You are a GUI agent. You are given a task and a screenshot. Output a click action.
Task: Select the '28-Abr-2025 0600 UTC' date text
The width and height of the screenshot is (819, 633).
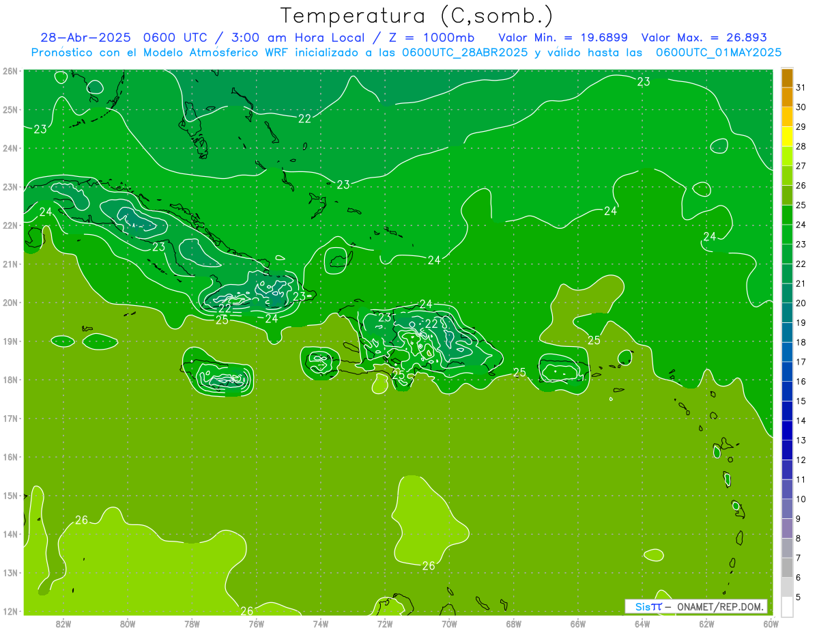pyautogui.click(x=124, y=38)
